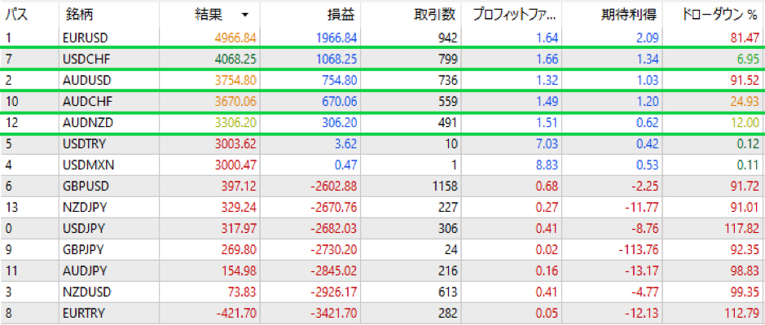Click trade count 799

(x=447, y=59)
